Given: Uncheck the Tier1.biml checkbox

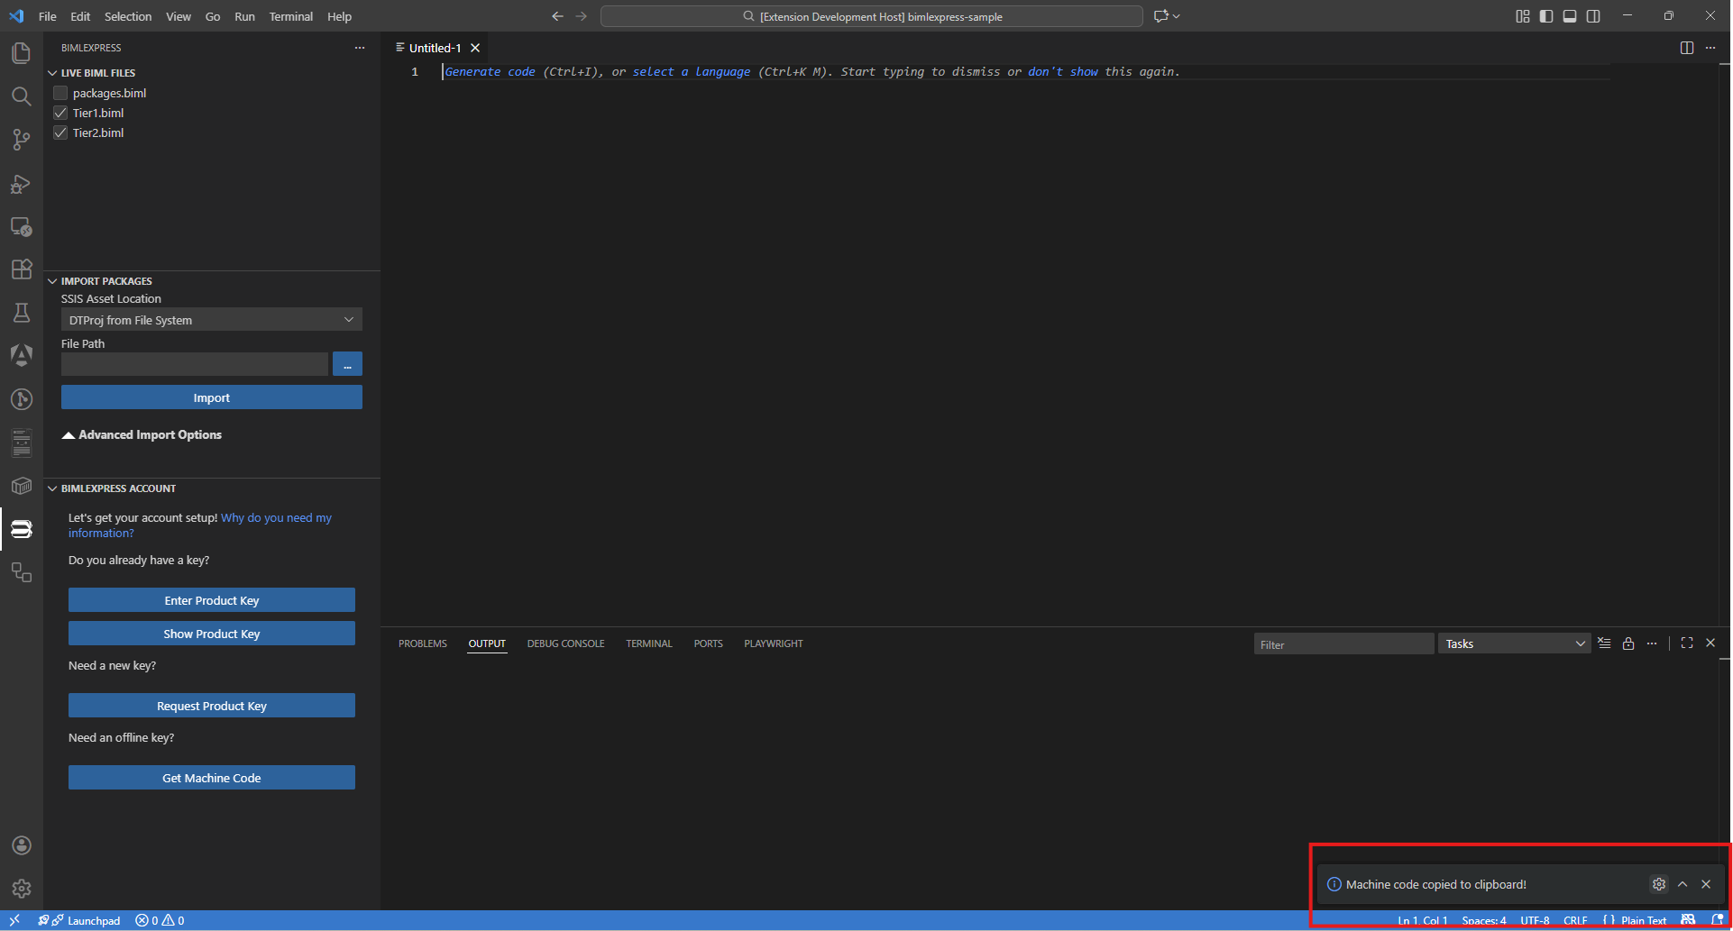Looking at the screenshot, I should [60, 113].
